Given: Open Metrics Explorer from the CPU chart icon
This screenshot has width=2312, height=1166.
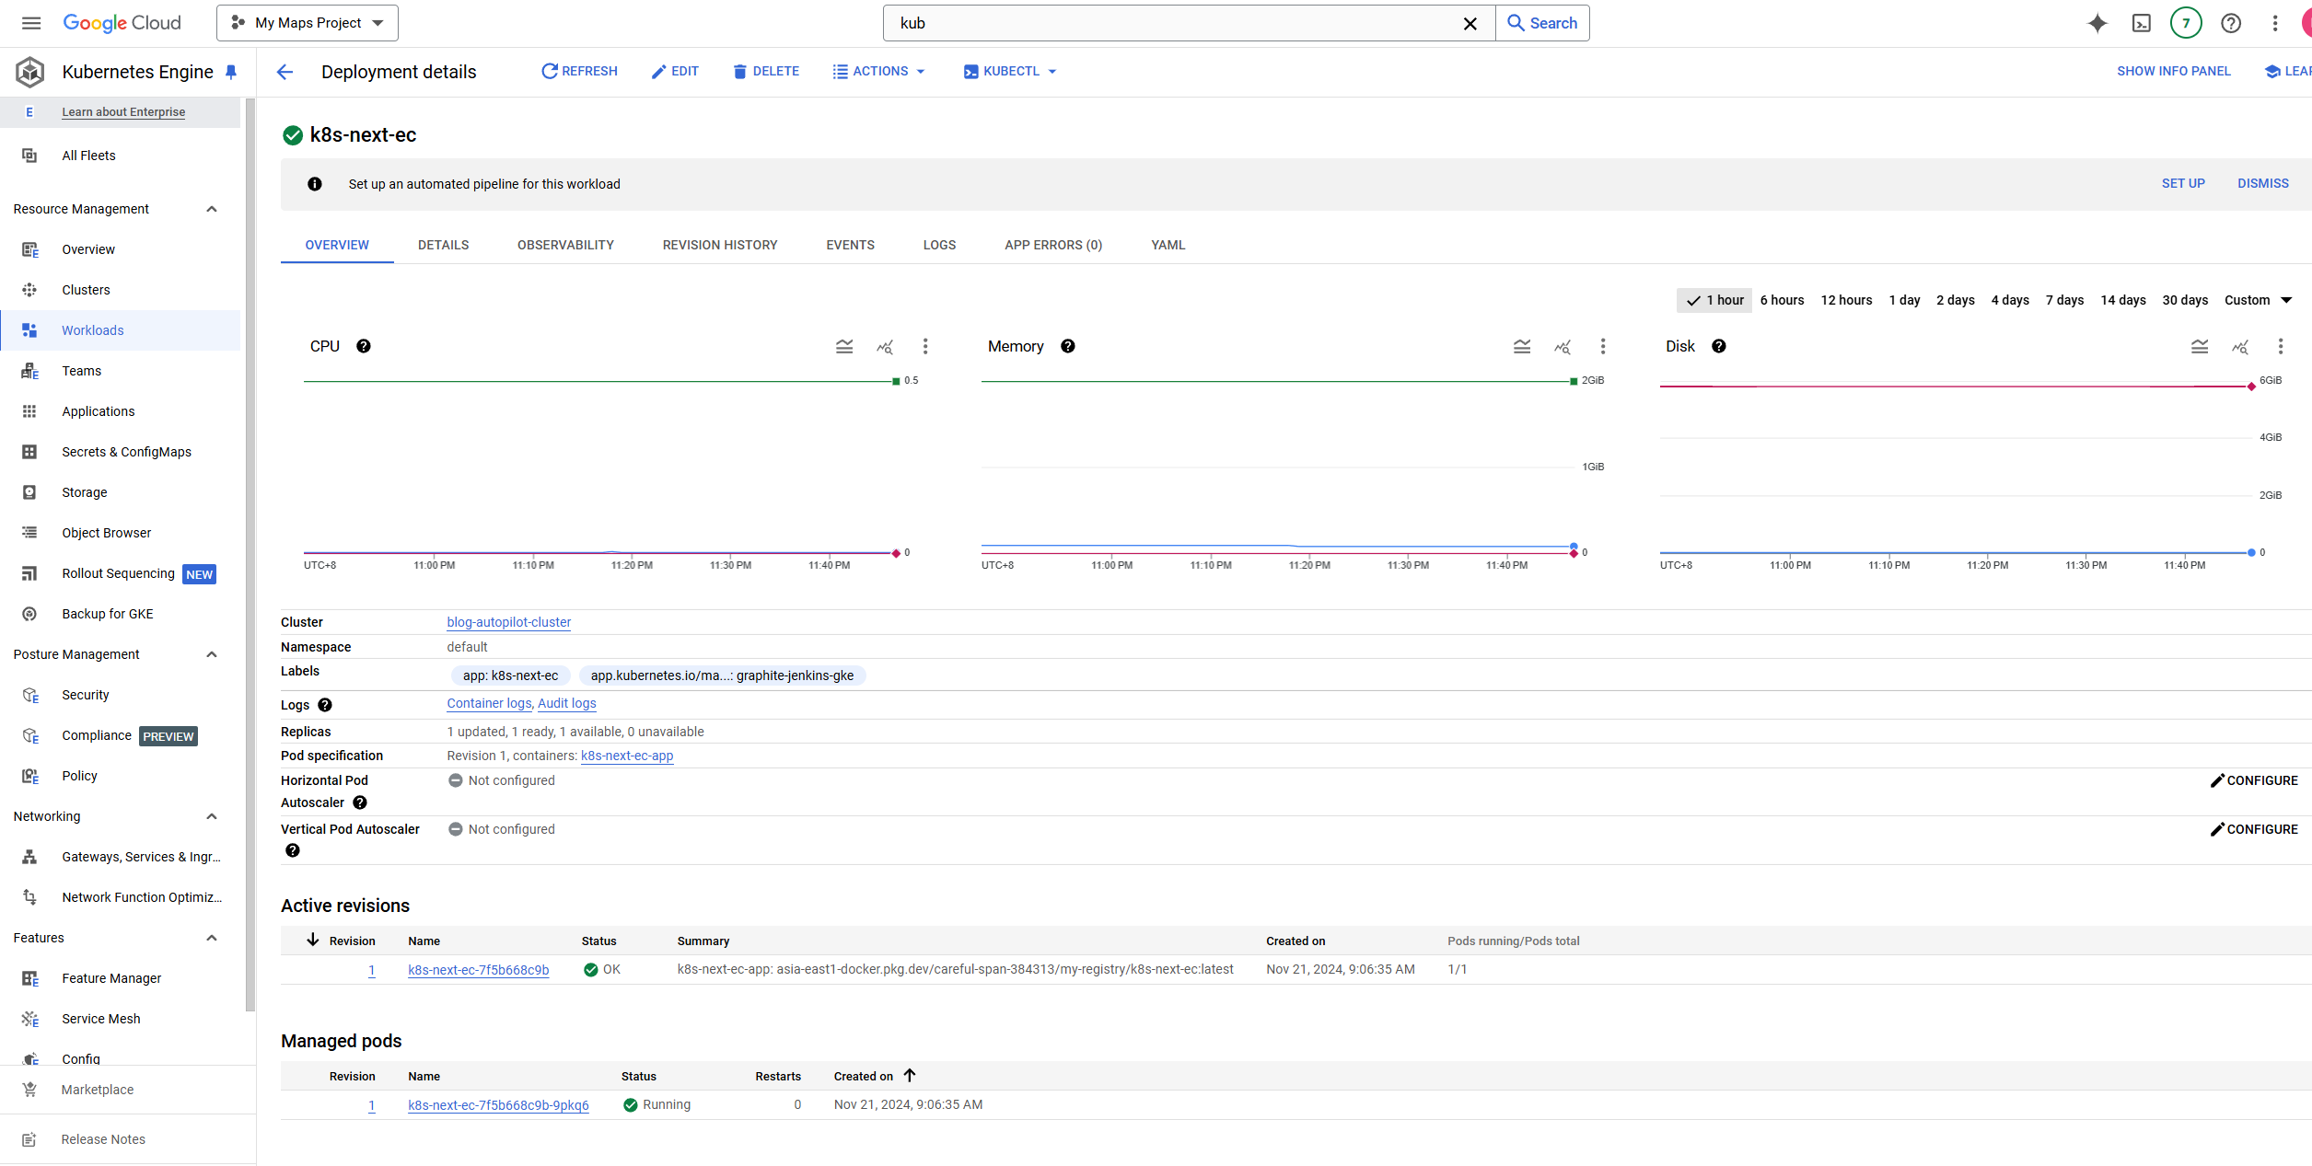Looking at the screenshot, I should tap(885, 347).
